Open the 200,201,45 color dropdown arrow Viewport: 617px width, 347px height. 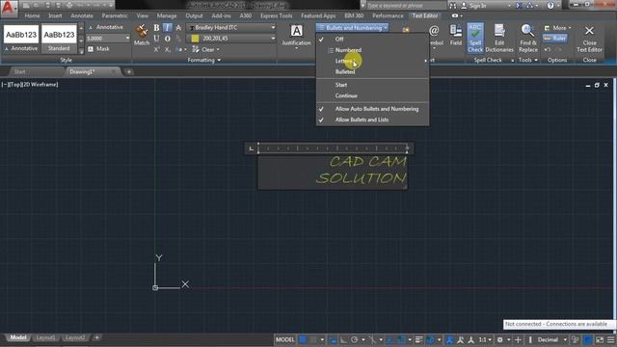click(273, 39)
